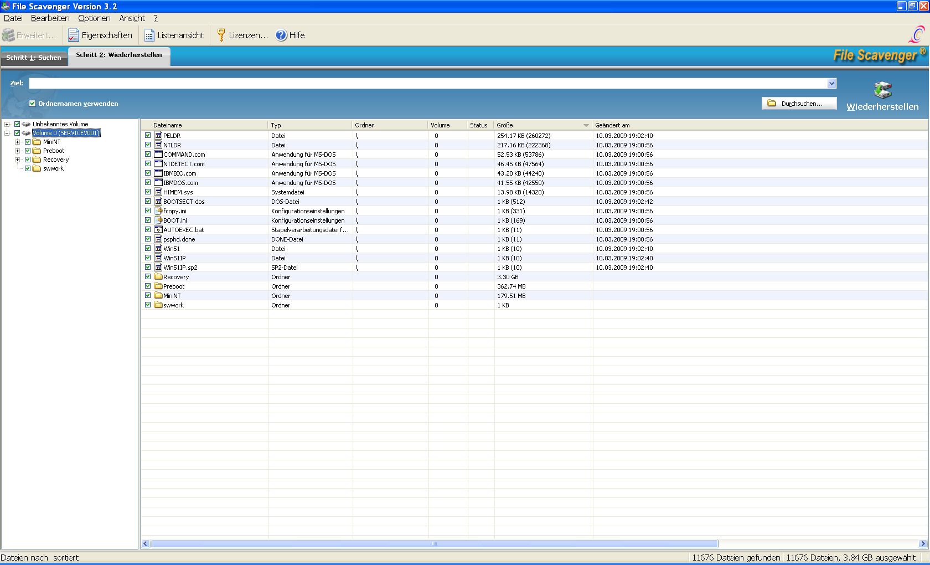Click the Wiederherstellen recover disk icon
The width and height of the screenshot is (930, 565).
[882, 90]
